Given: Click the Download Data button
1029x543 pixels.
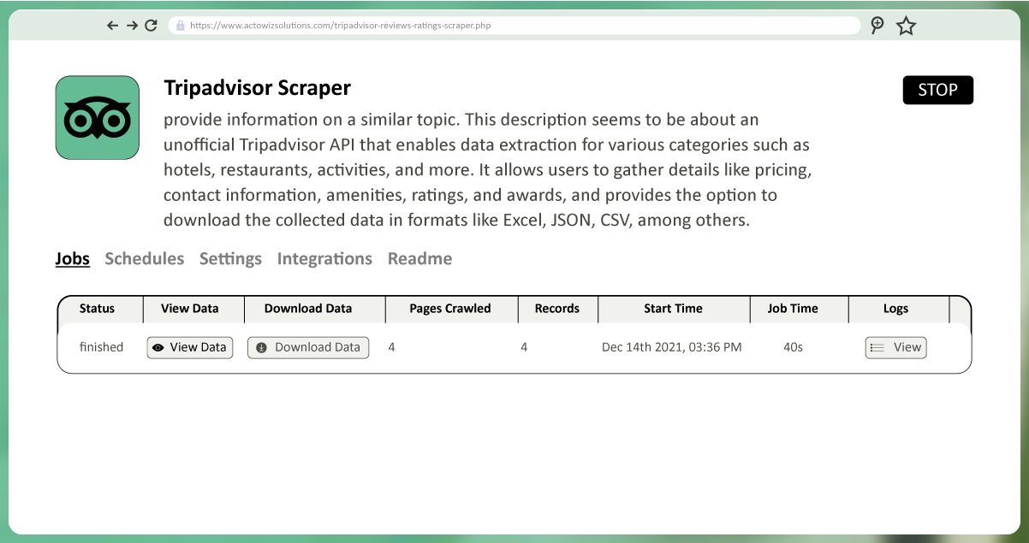Looking at the screenshot, I should tap(308, 347).
